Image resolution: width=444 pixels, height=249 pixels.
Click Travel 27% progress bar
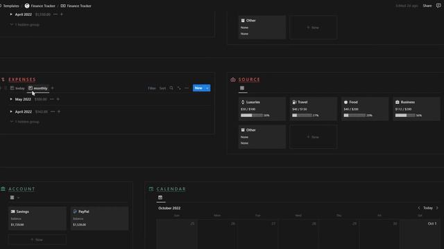coord(302,116)
